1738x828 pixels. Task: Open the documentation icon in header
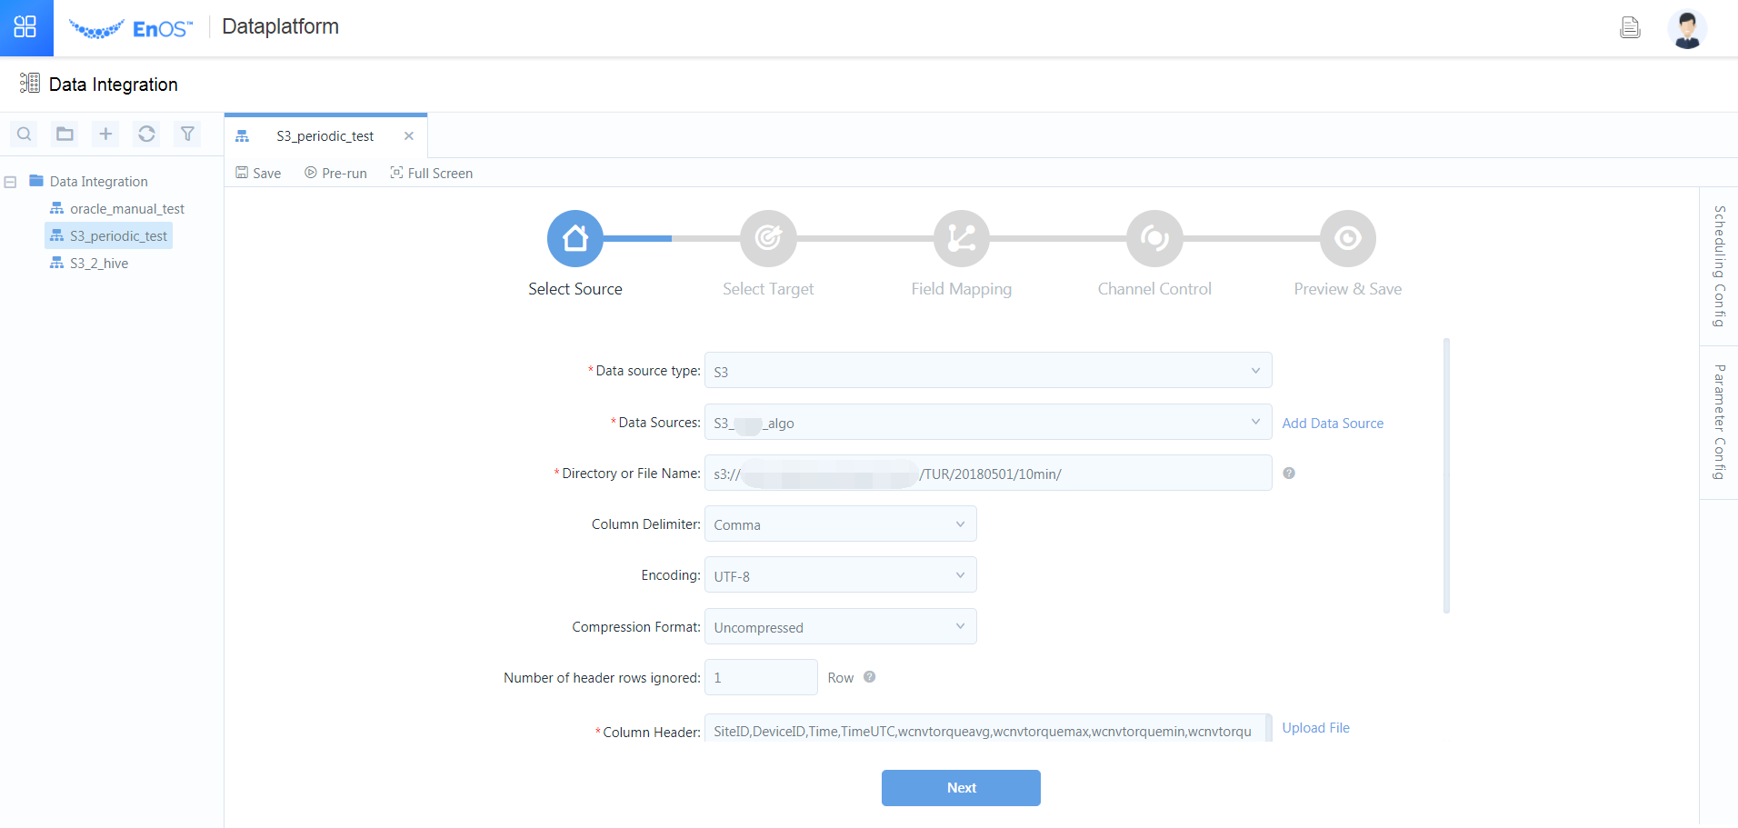click(1630, 28)
